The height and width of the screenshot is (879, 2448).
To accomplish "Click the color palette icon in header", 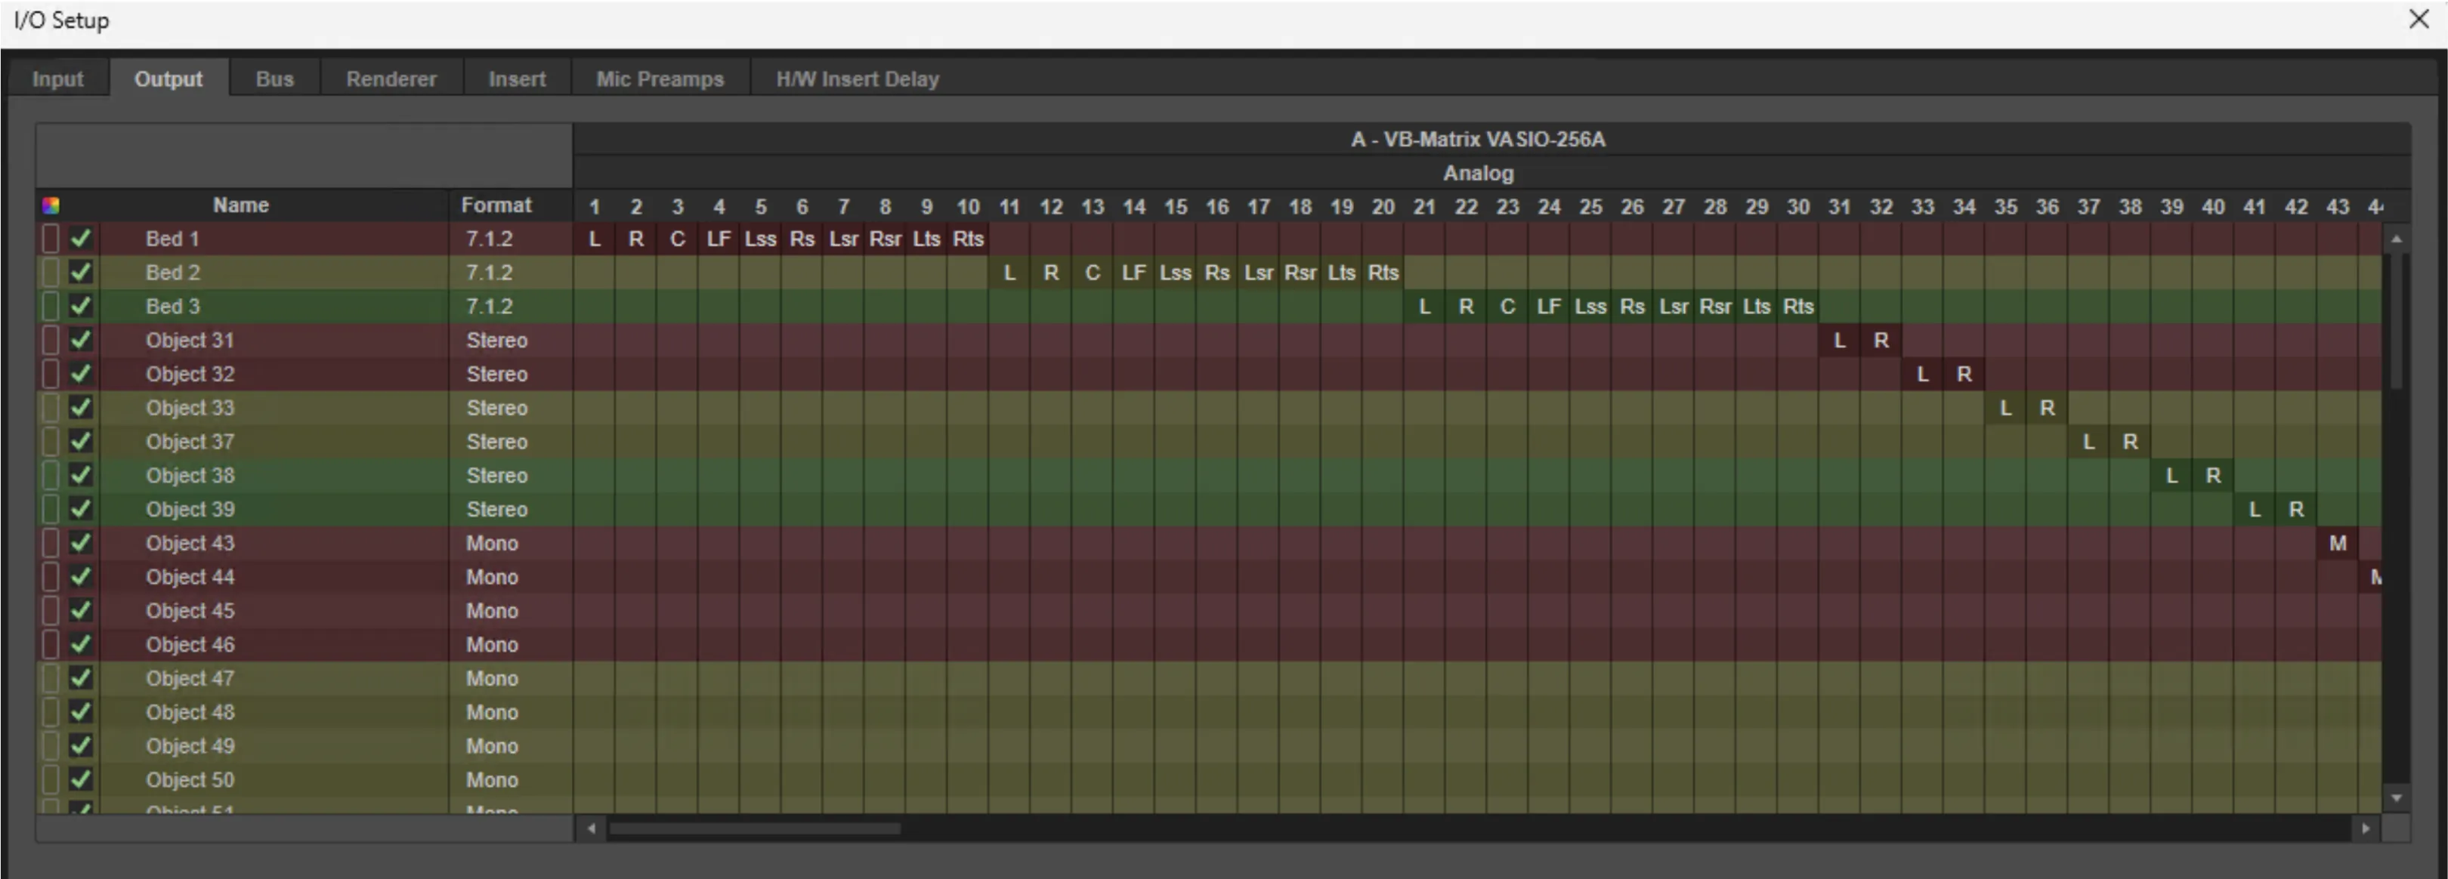I will click(51, 205).
